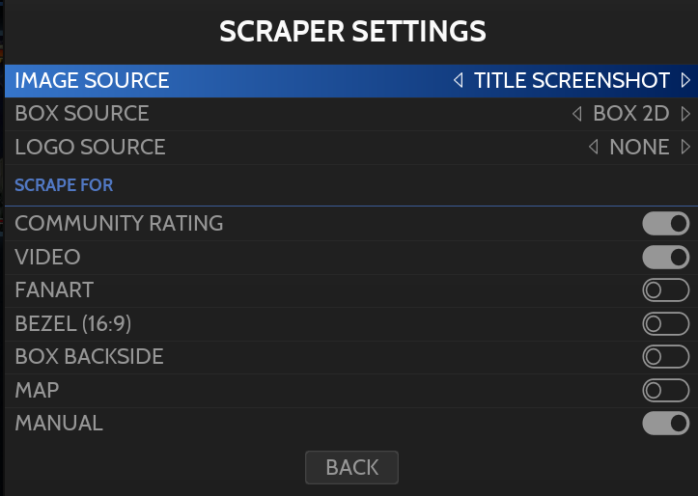The height and width of the screenshot is (496, 698).
Task: Select the Box 2D value
Action: (x=630, y=114)
